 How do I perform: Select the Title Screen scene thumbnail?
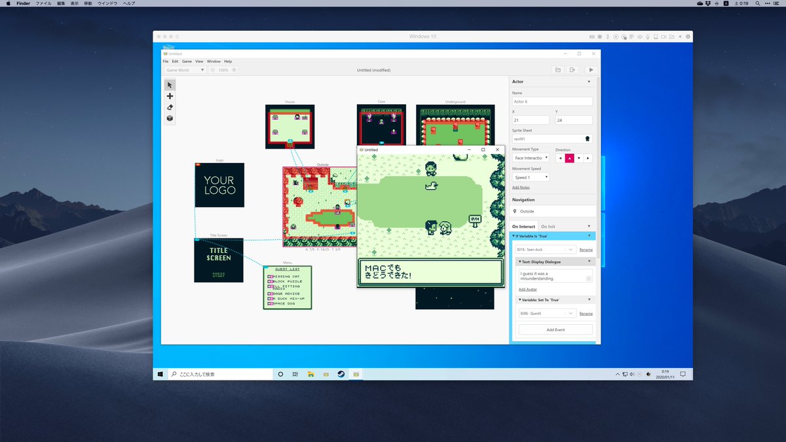(219, 260)
